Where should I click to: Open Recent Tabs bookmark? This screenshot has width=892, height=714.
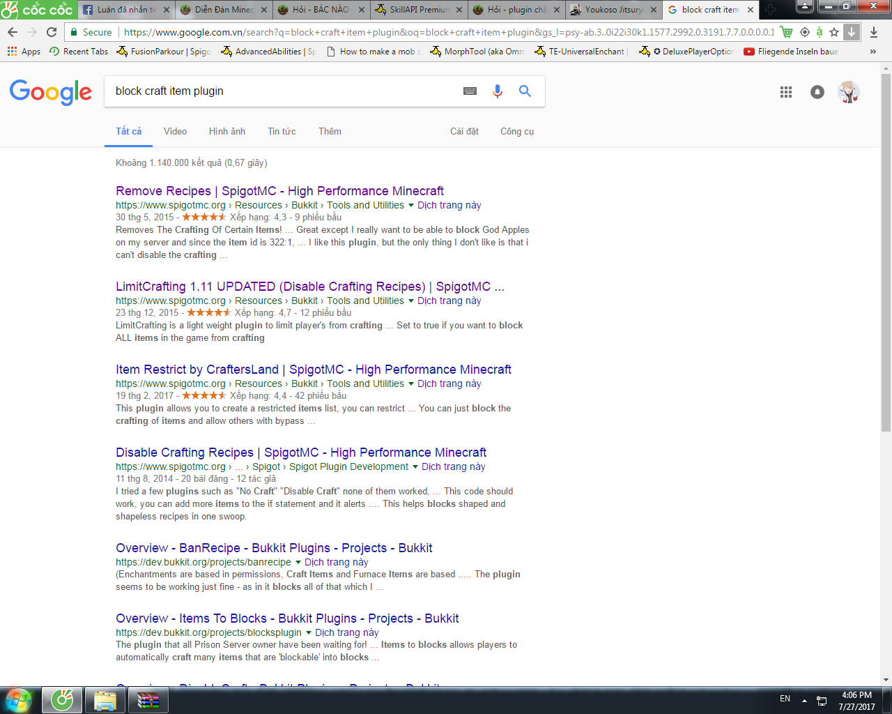tap(78, 52)
